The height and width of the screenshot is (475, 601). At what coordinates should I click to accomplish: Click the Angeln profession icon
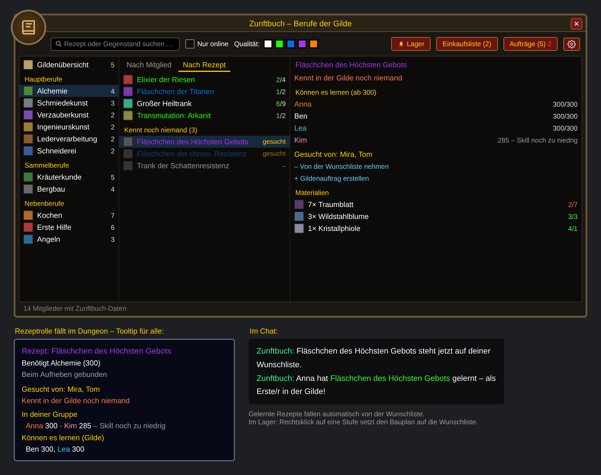pos(28,239)
